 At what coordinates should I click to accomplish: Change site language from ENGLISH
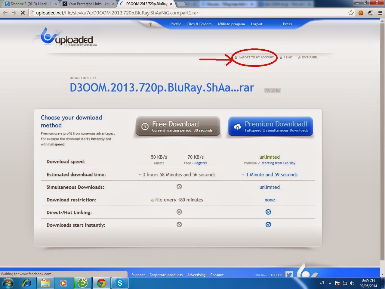click(276, 275)
